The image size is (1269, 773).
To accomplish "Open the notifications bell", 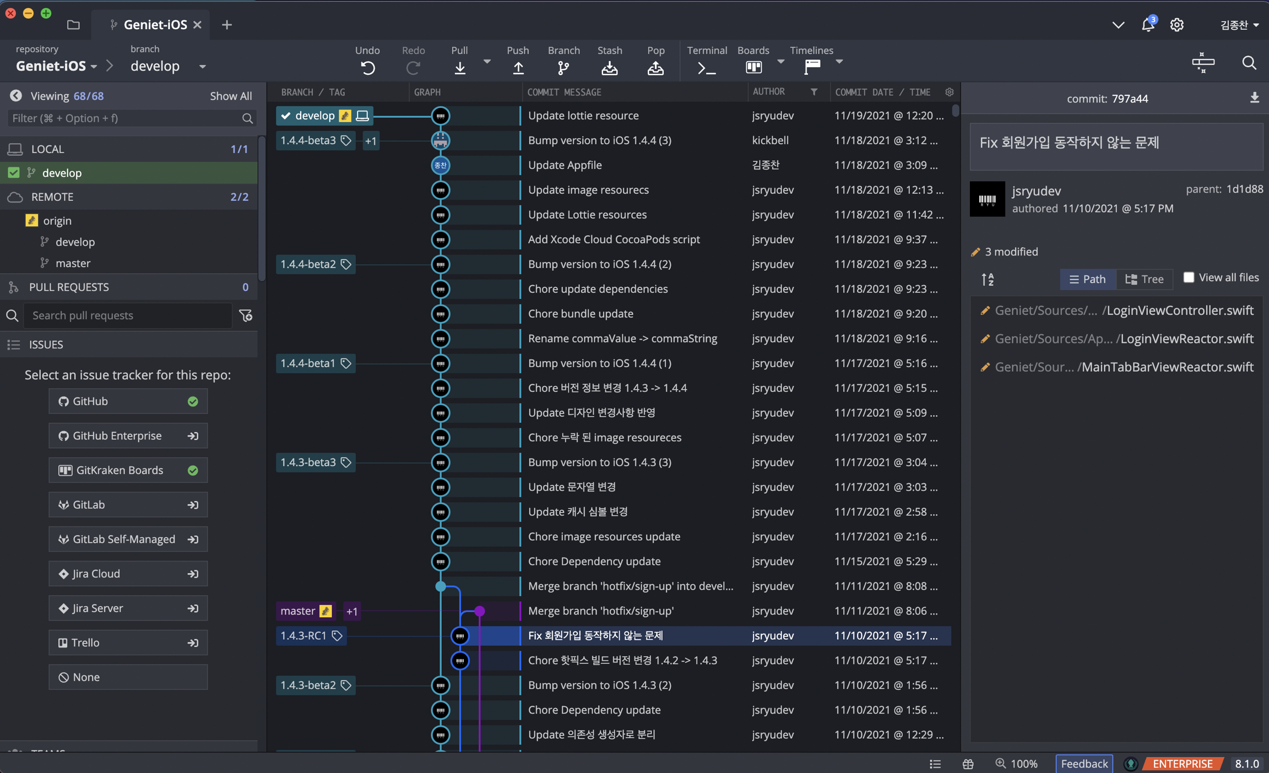I will pyautogui.click(x=1148, y=25).
